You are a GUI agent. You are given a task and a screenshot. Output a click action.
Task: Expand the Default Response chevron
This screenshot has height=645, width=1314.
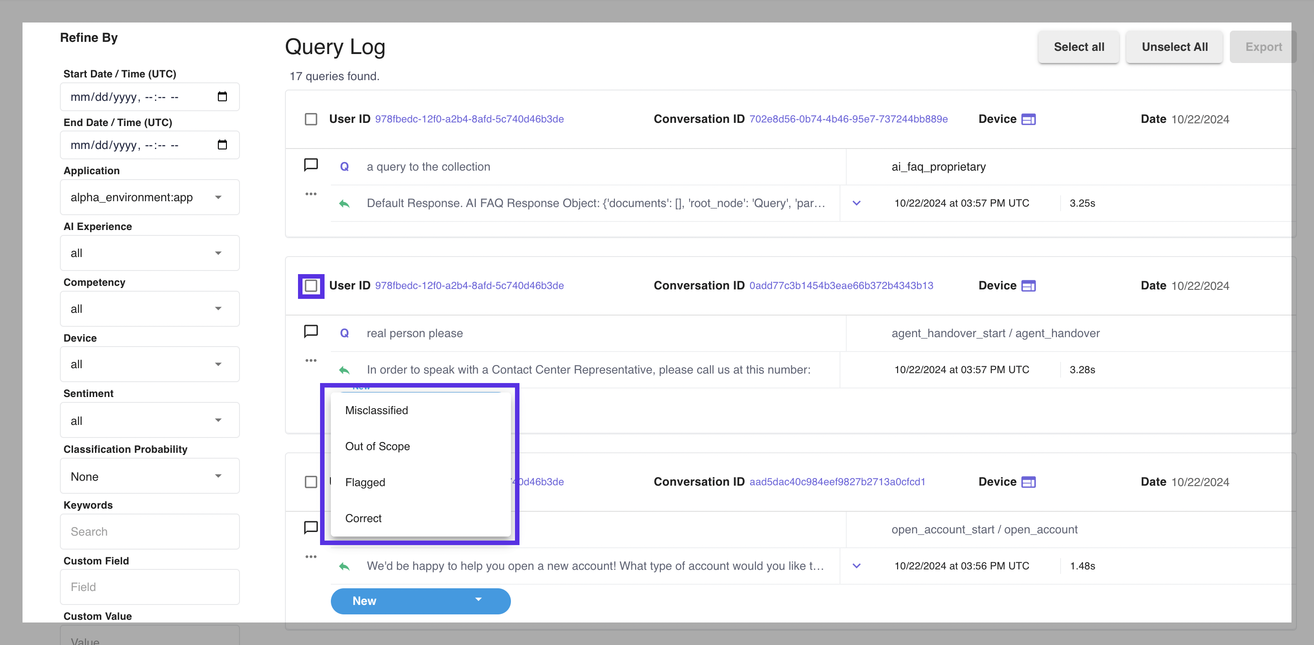tap(857, 203)
